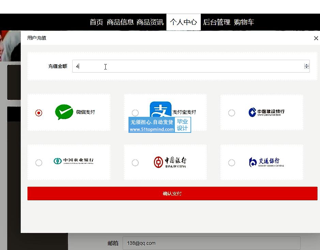Click the Alipay blue logo
This screenshot has width=320, height=250.
point(161,109)
